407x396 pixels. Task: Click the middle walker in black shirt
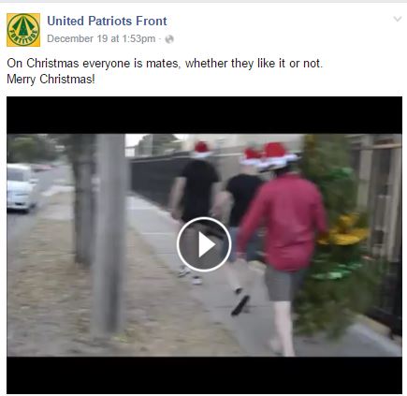pyautogui.click(x=241, y=225)
